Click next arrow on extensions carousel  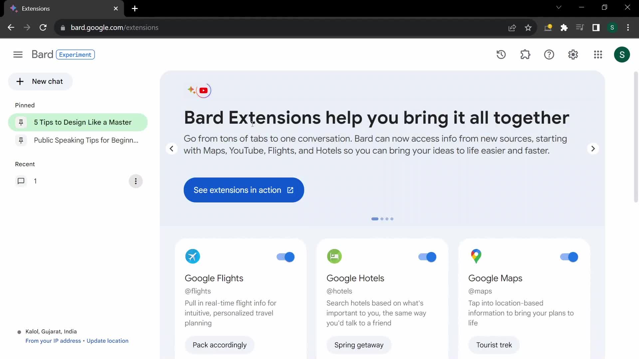(x=592, y=148)
